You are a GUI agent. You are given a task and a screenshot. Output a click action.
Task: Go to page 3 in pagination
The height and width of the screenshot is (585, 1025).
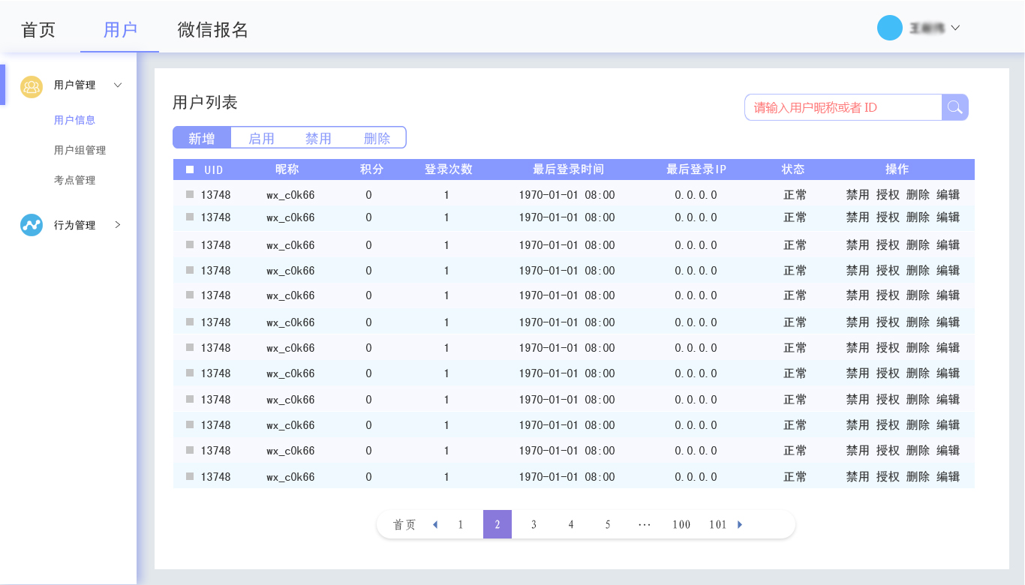534,525
